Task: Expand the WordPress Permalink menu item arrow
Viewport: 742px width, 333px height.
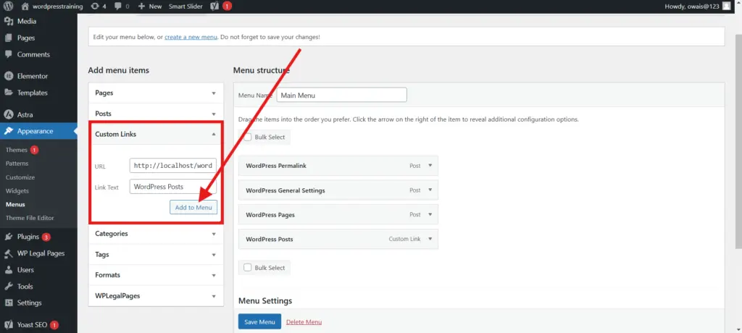Action: [x=430, y=166]
